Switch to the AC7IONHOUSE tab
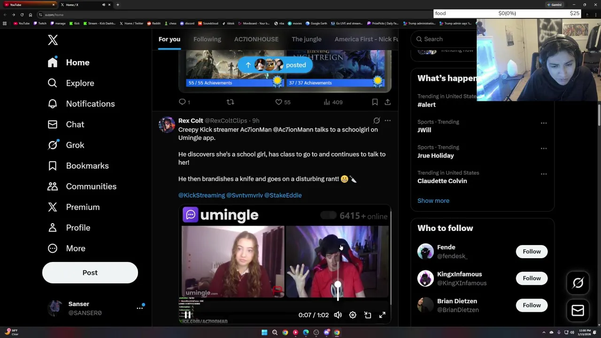Image resolution: width=601 pixels, height=338 pixels. point(256,39)
